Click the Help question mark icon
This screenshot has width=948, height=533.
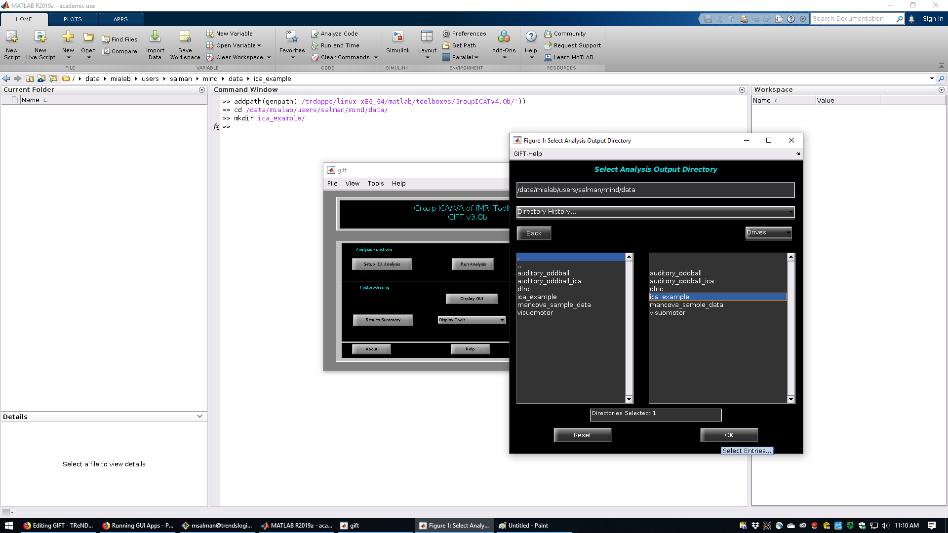pos(531,37)
